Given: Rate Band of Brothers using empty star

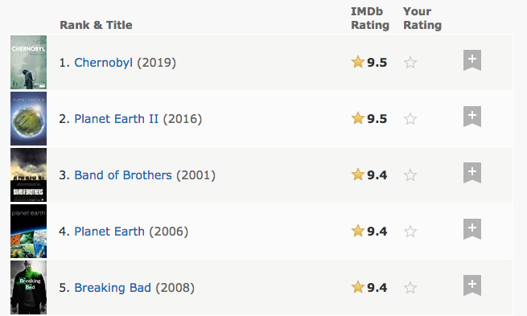Looking at the screenshot, I should [410, 175].
